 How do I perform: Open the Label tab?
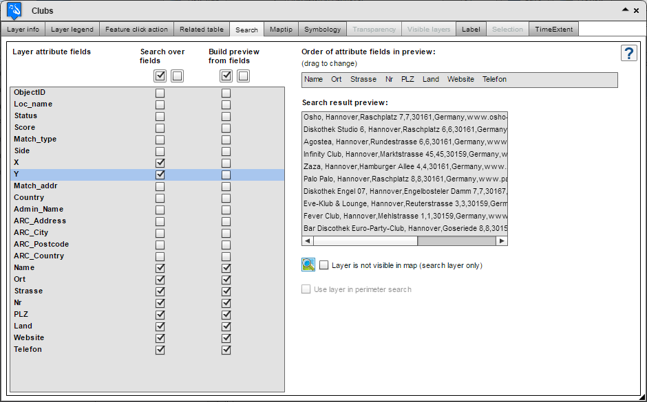click(x=471, y=30)
